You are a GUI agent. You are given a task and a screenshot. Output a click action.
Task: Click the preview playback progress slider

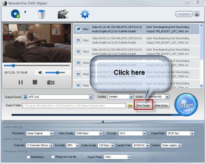[x=37, y=66]
